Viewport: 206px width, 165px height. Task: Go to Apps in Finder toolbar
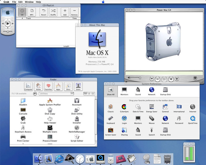tap(58, 86)
